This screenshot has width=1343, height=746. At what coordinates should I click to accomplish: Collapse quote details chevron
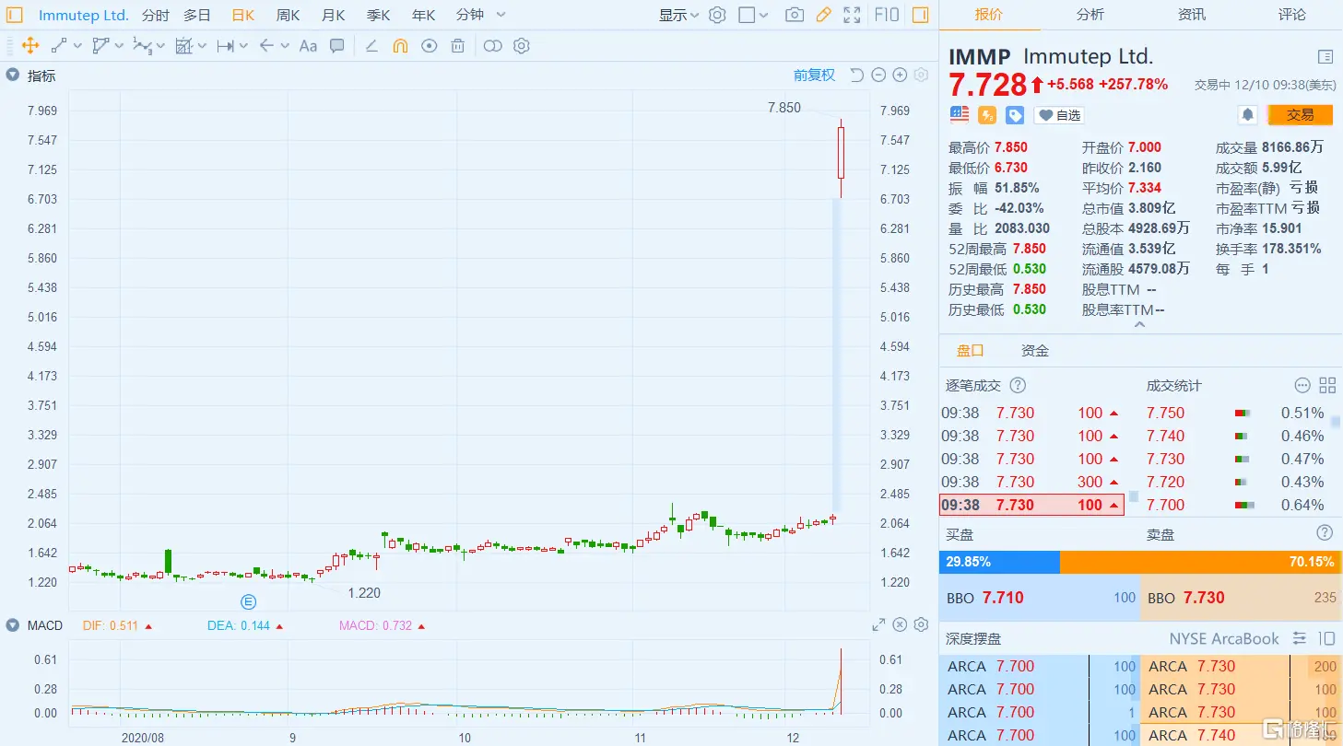[x=1140, y=324]
